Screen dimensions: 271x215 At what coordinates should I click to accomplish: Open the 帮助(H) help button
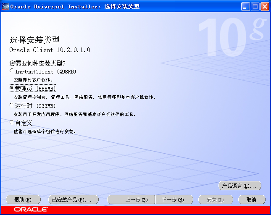coord(23,200)
